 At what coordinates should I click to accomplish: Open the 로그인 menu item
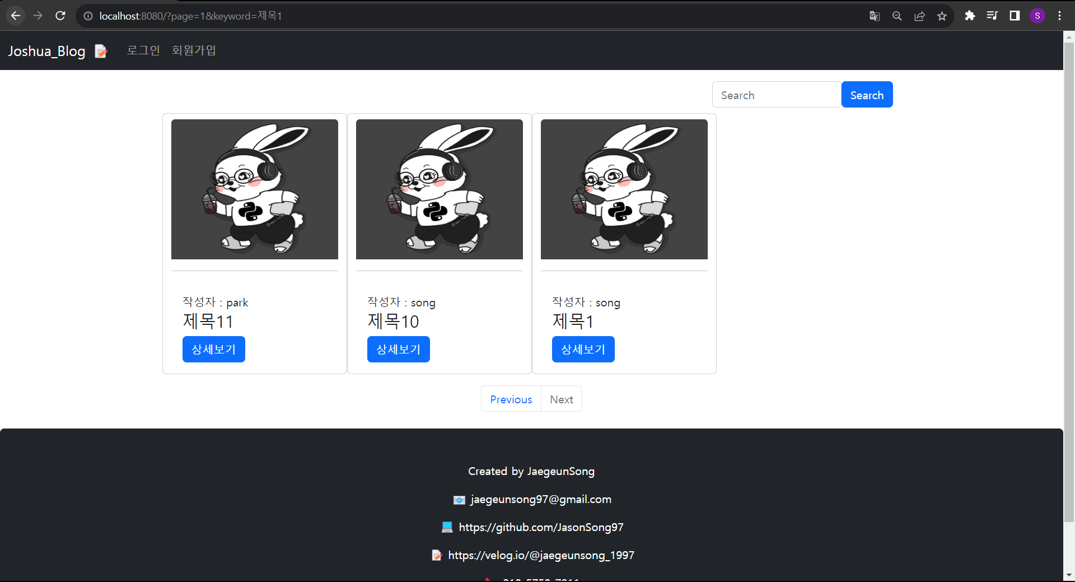click(x=143, y=50)
